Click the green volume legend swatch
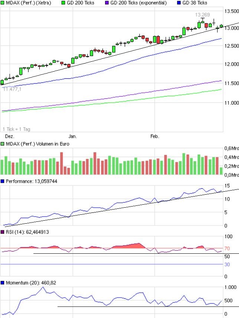 [x=3, y=144]
